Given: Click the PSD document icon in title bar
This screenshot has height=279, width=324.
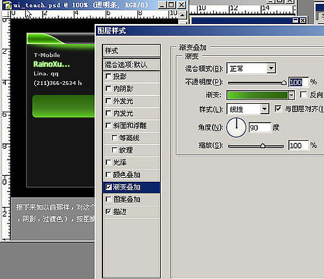Looking at the screenshot, I should (8, 5).
